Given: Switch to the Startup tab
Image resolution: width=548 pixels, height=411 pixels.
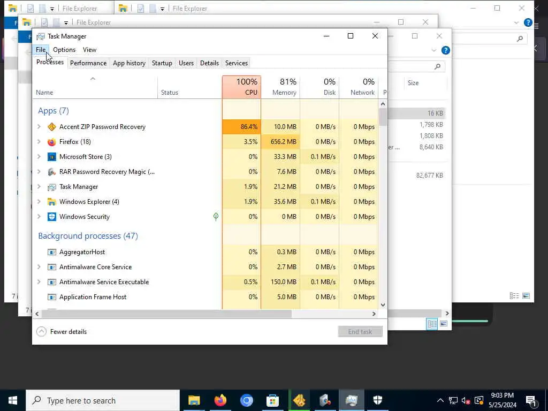Looking at the screenshot, I should (x=162, y=63).
